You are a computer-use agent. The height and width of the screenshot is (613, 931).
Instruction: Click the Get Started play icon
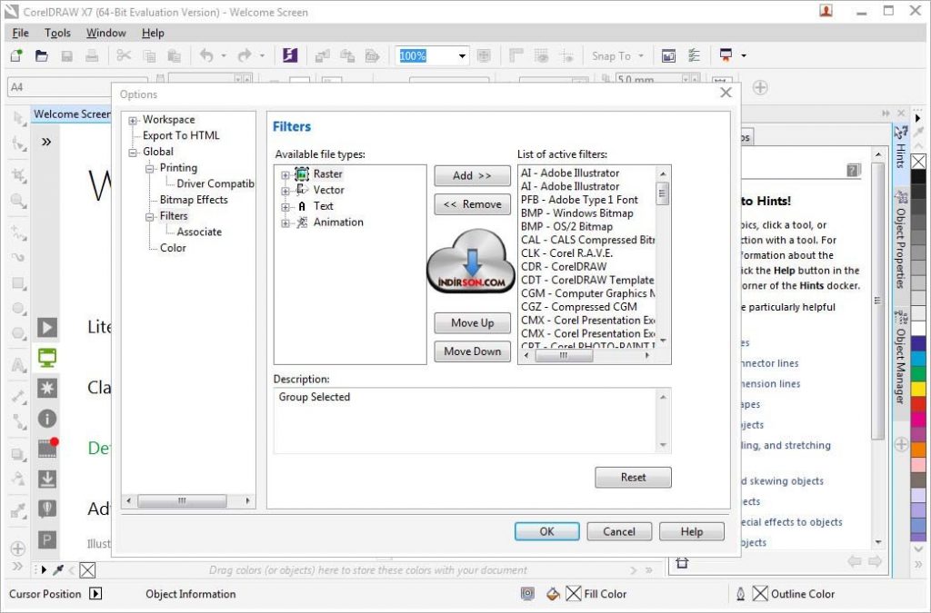click(47, 327)
